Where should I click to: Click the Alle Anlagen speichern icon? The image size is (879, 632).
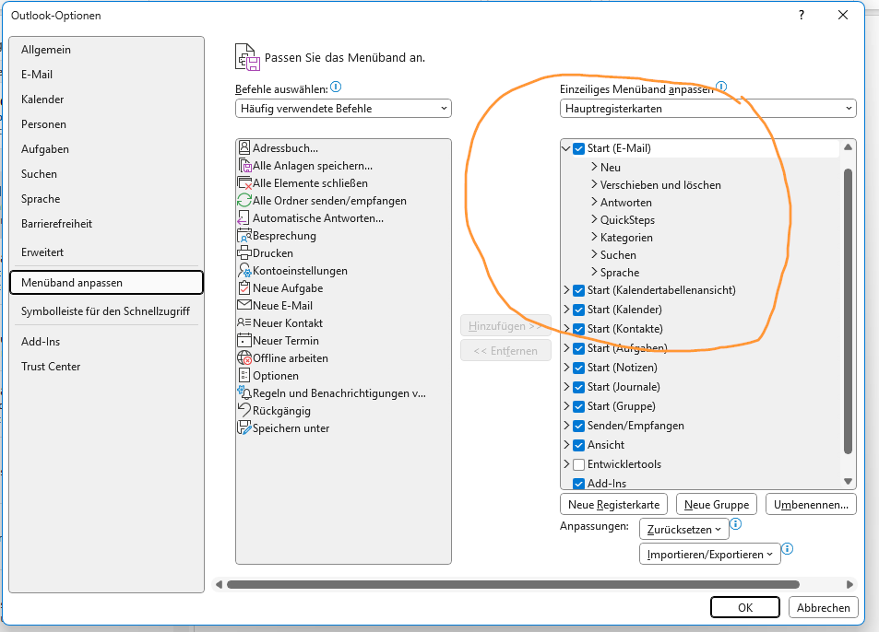tap(245, 166)
